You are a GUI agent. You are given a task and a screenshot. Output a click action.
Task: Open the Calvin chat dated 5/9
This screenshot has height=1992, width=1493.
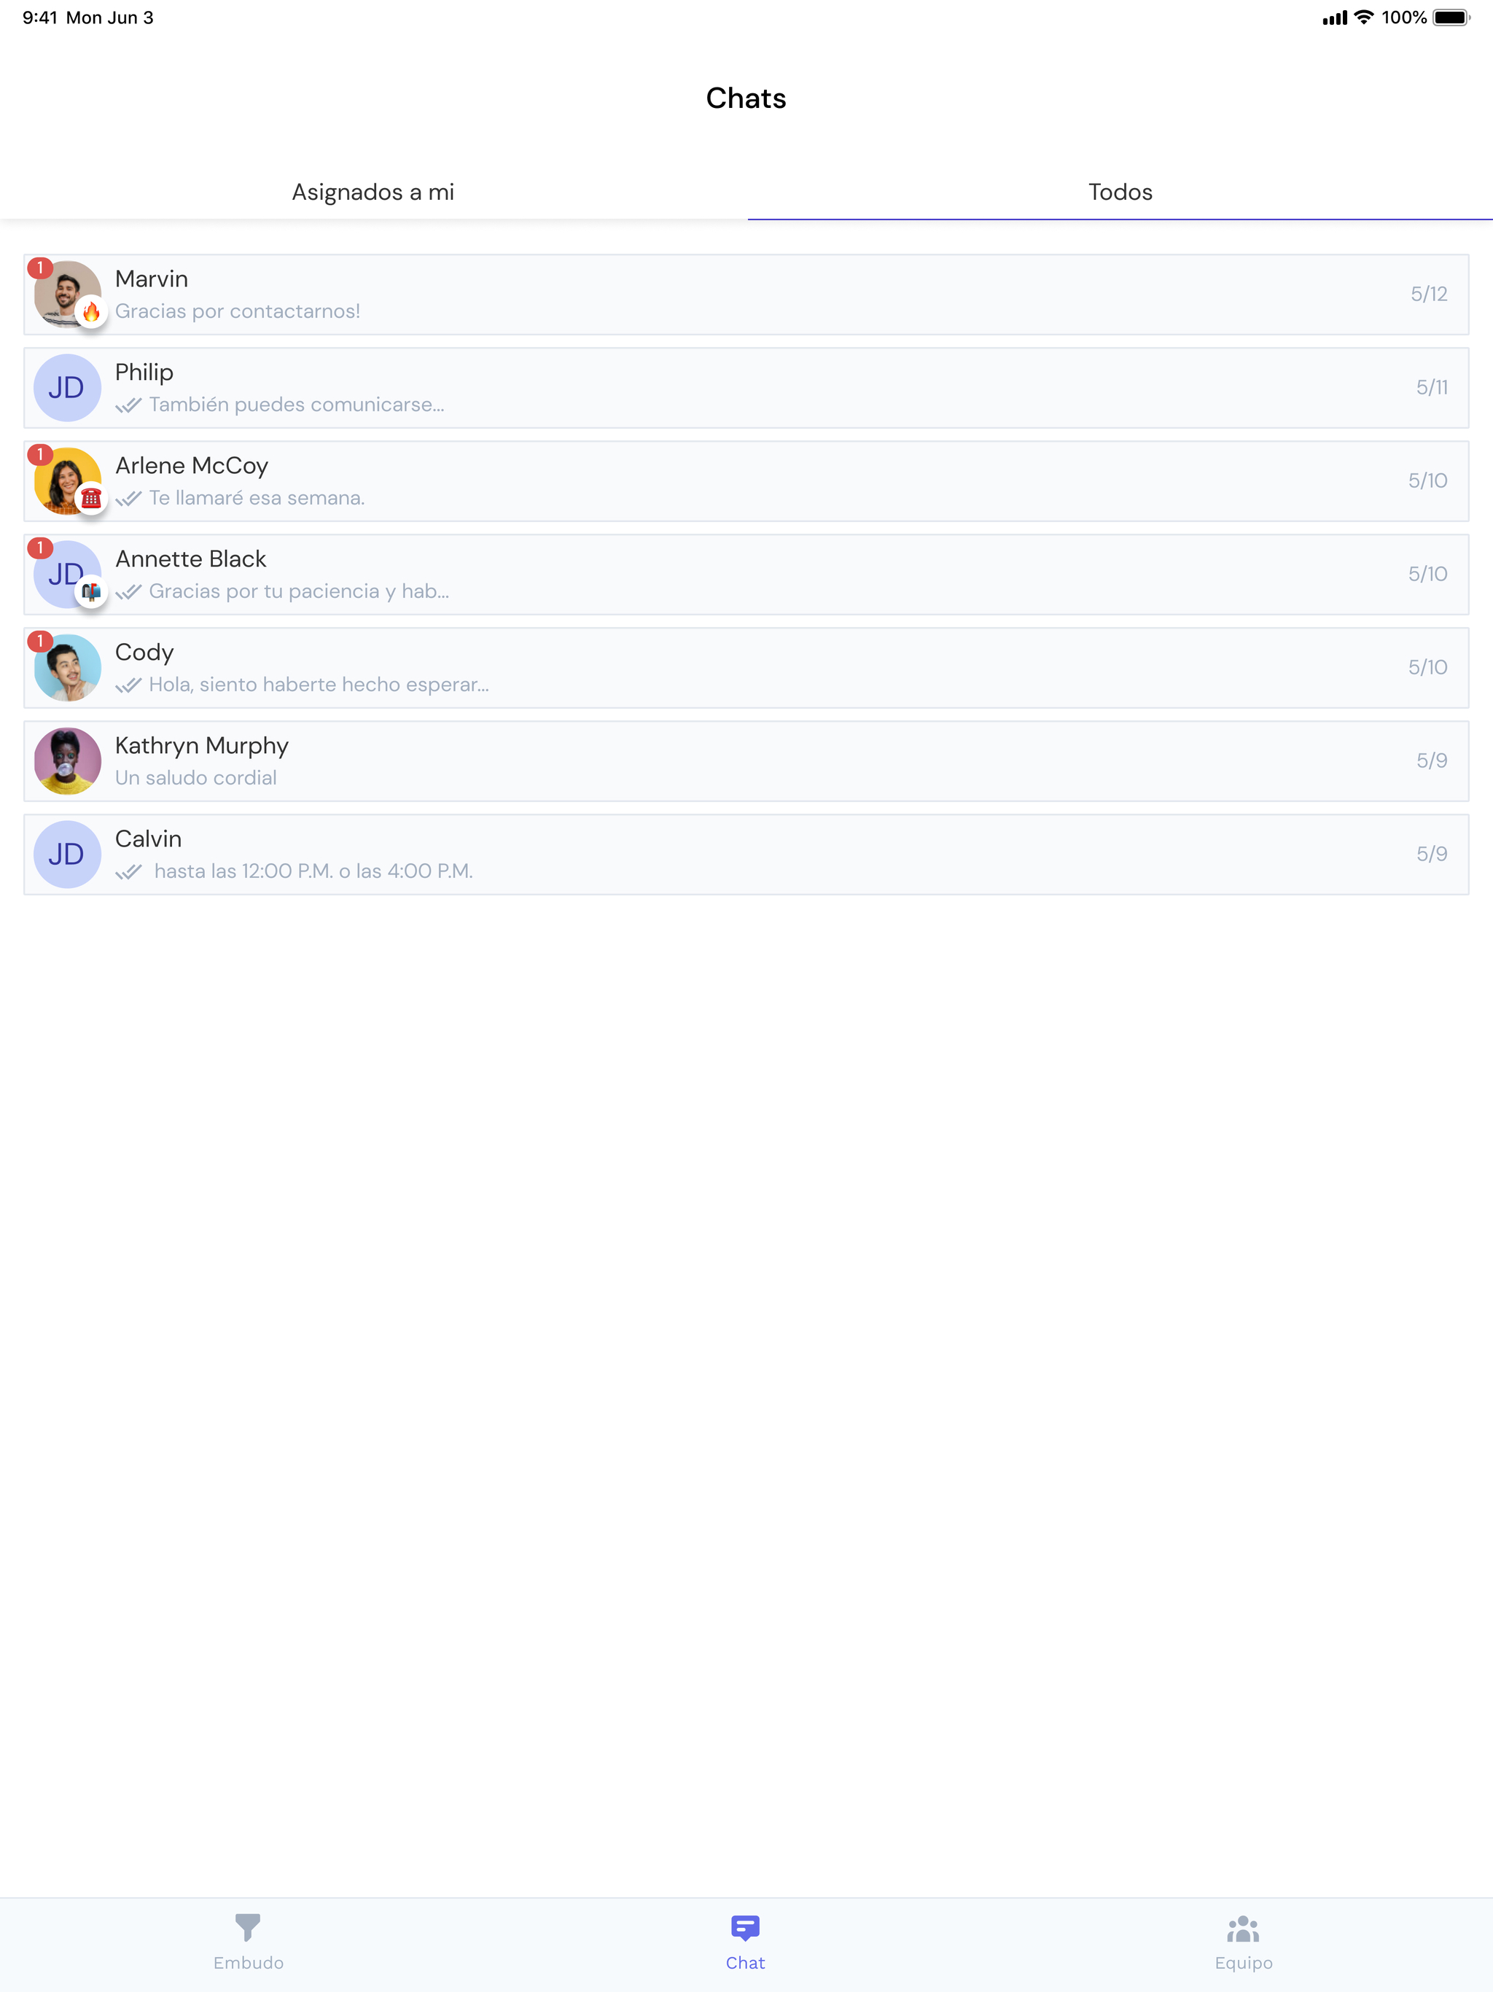tap(746, 855)
